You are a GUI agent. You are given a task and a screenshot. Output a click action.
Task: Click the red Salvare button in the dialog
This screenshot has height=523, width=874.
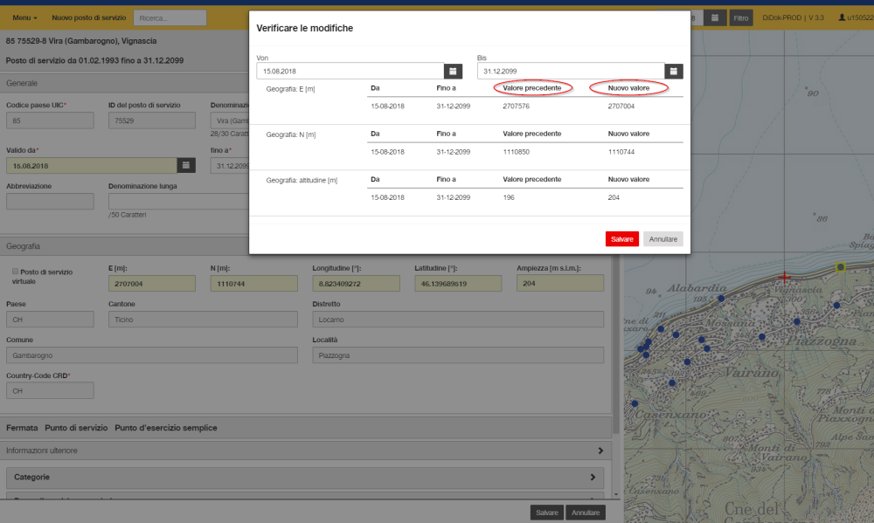point(622,239)
